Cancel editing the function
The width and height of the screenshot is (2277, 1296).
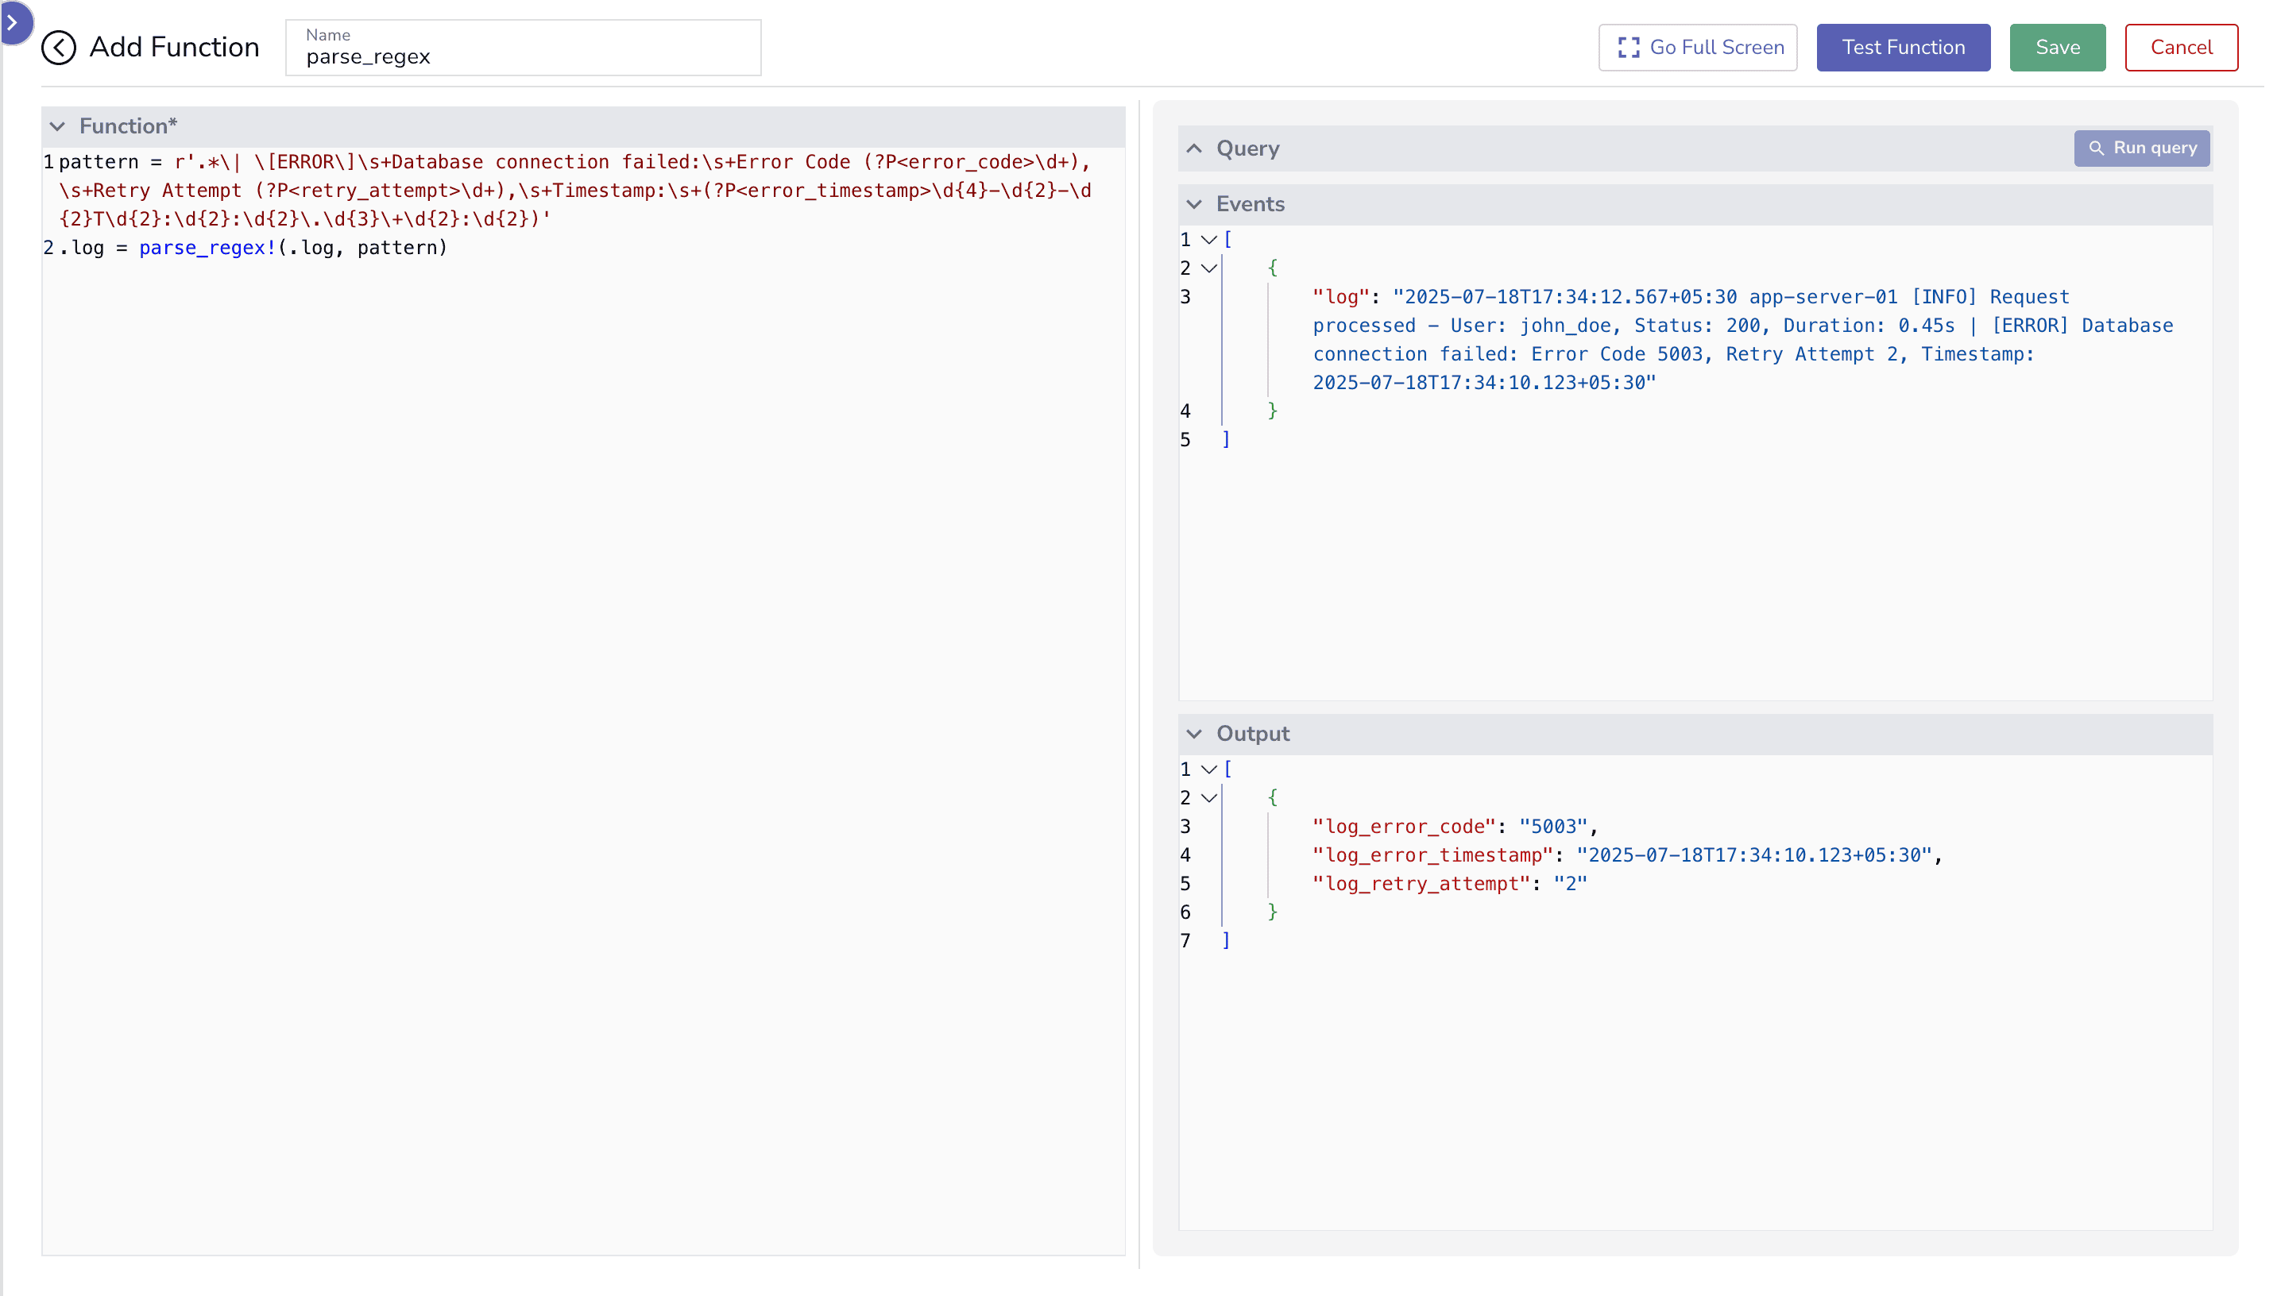point(2181,47)
